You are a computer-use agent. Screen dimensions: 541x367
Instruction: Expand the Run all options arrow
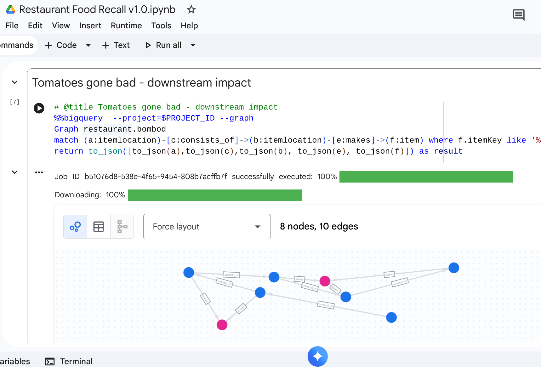193,45
